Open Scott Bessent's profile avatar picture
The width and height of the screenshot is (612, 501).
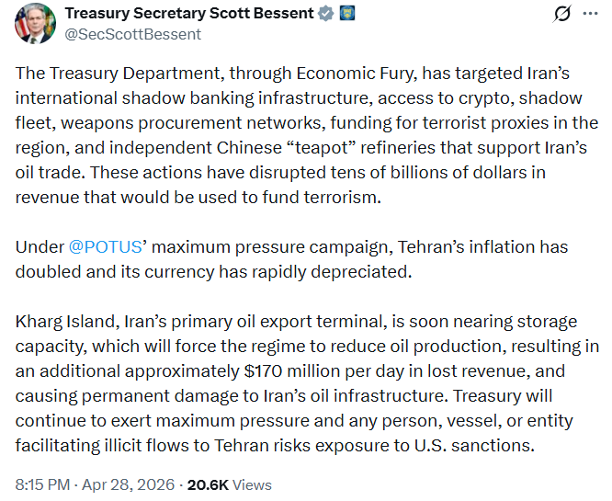pyautogui.click(x=35, y=23)
